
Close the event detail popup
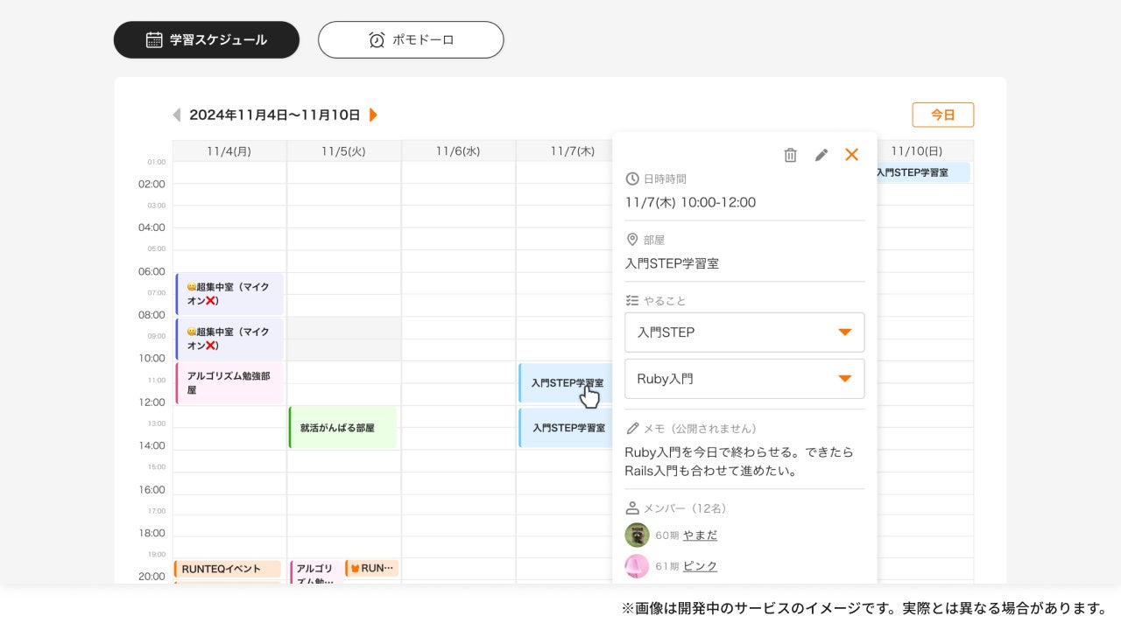[851, 155]
